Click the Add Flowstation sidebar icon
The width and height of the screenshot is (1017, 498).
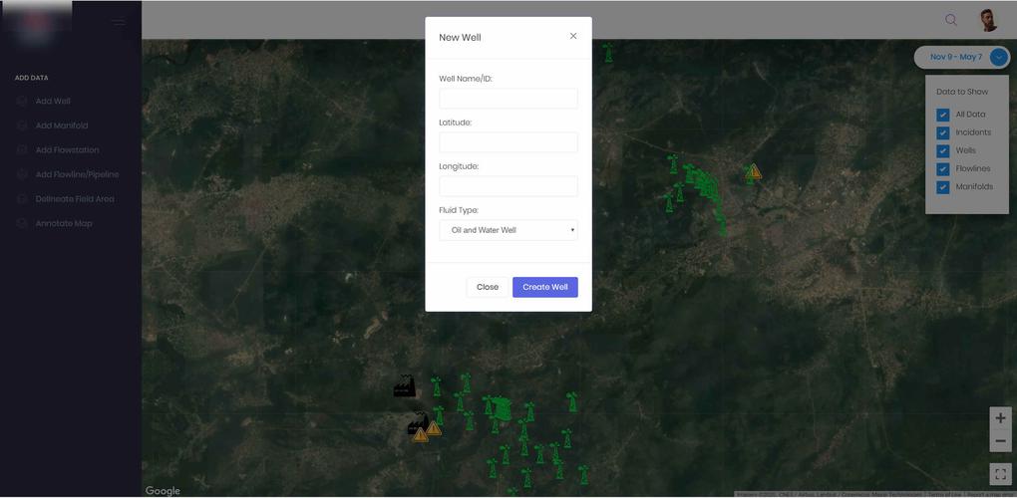[x=22, y=150]
